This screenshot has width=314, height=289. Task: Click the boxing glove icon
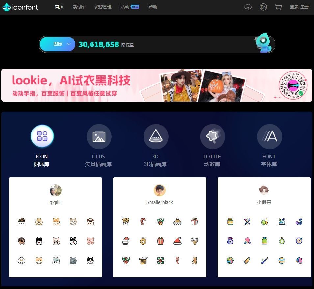[299, 260]
